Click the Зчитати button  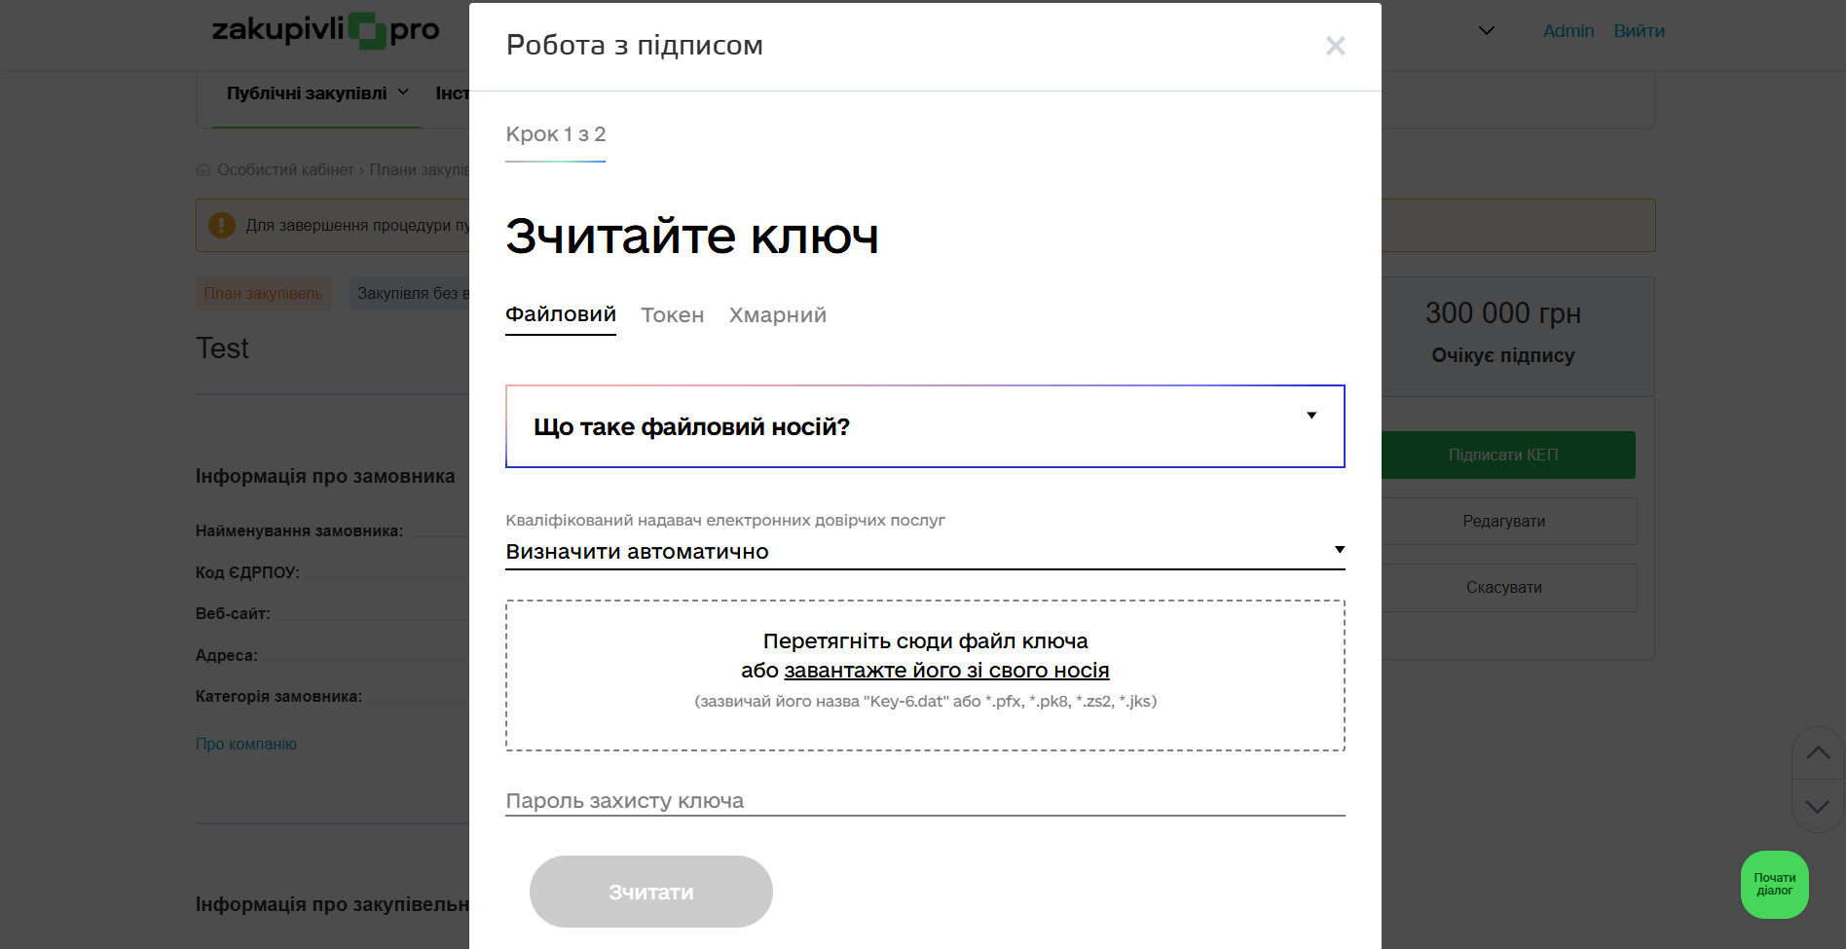coord(650,892)
